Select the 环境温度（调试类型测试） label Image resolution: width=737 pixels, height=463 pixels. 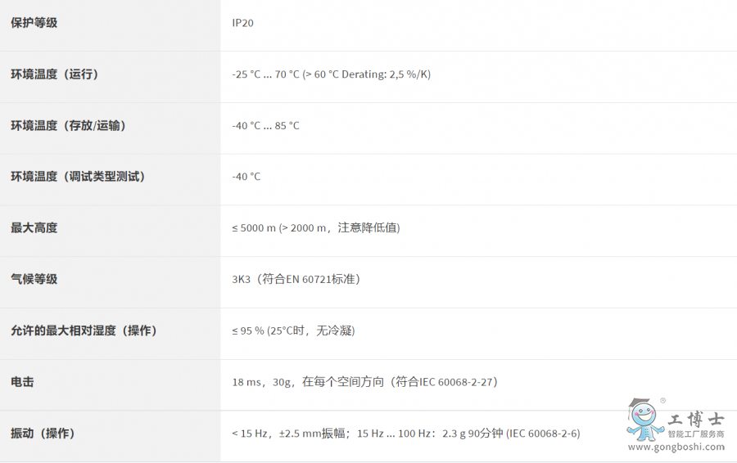[78, 177]
